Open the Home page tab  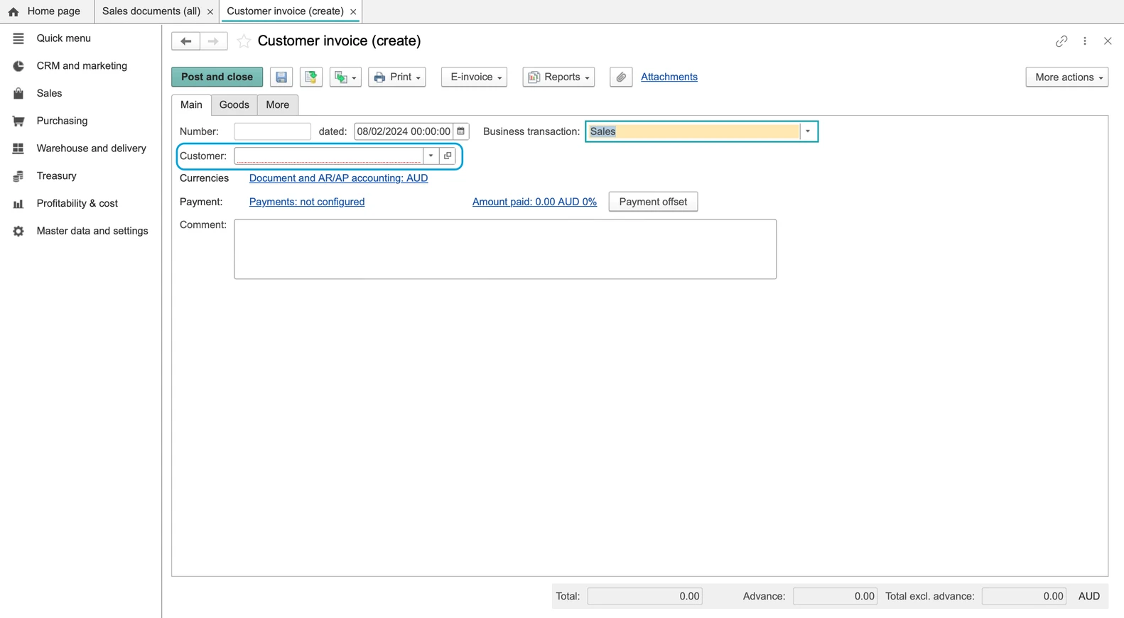point(47,11)
